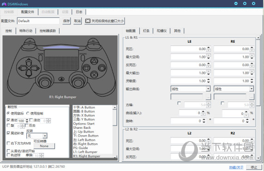This screenshot has width=264, height=171.
Task: Switch to the 配置文件 tab
Action: (x=27, y=12)
